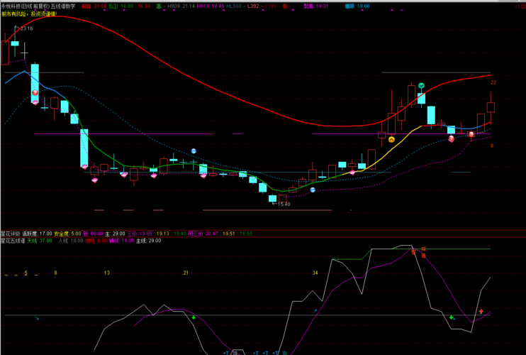Click the yellow 13 time marker
The width and height of the screenshot is (526, 355).
(106, 273)
